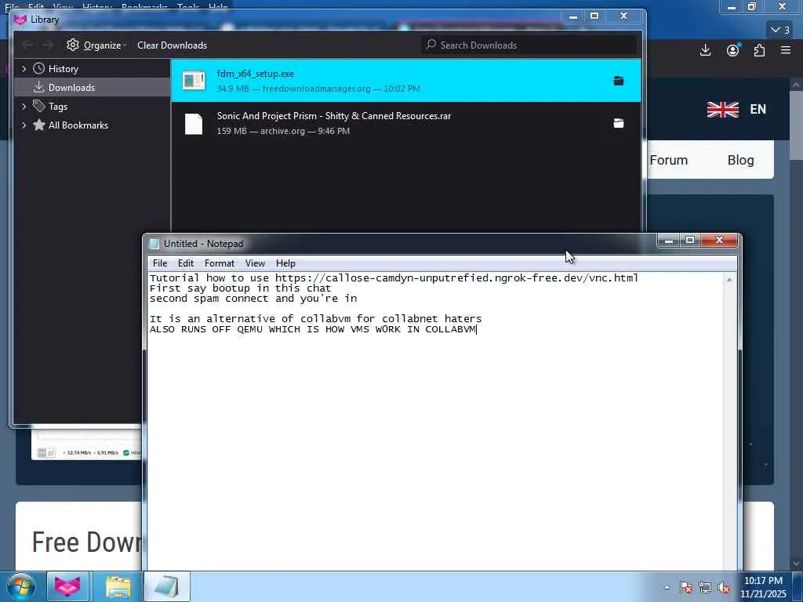The width and height of the screenshot is (803, 602).
Task: Click the Untitled - Notepad title bar
Action: click(x=399, y=244)
